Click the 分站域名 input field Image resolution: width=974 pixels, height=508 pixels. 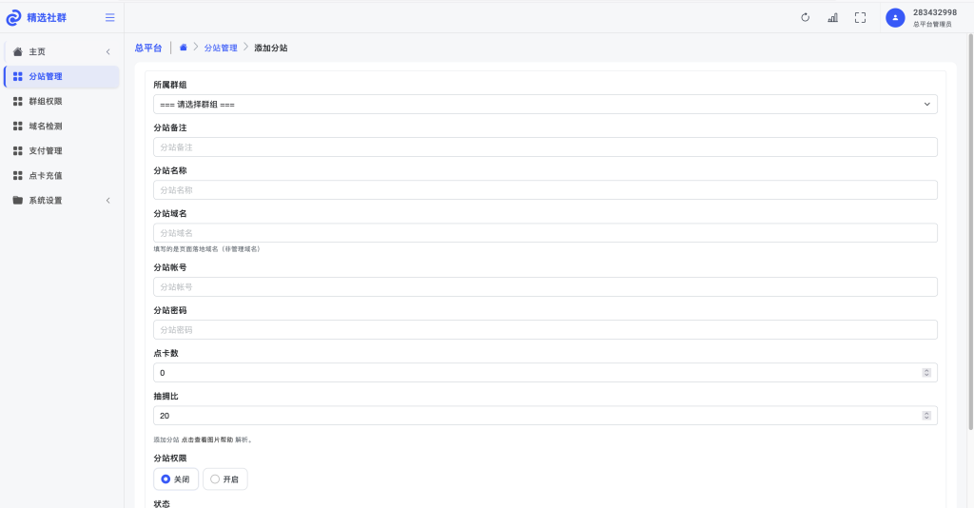545,233
